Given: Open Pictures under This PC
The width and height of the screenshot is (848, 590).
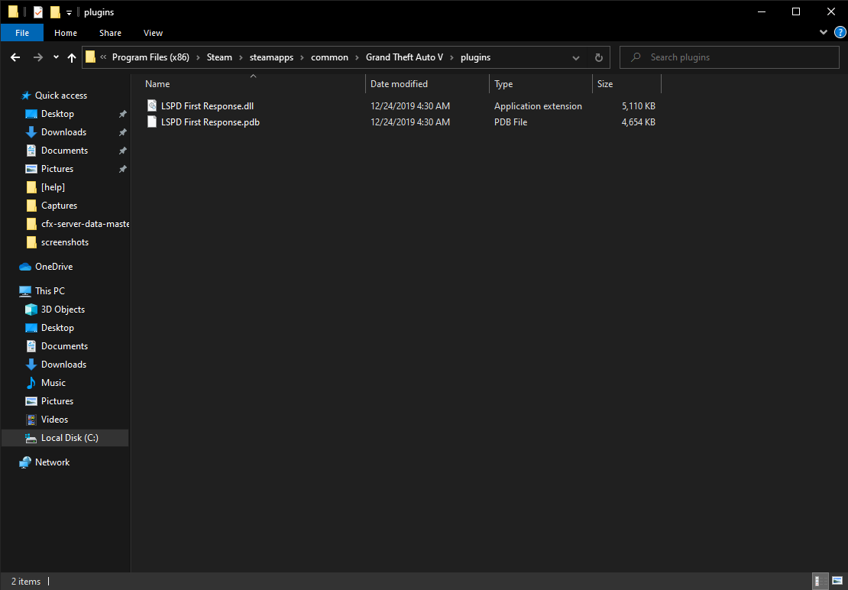Looking at the screenshot, I should [x=57, y=401].
